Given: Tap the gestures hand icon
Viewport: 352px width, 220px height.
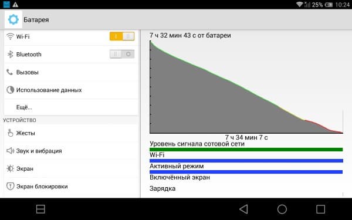Looking at the screenshot, I should click(10, 133).
